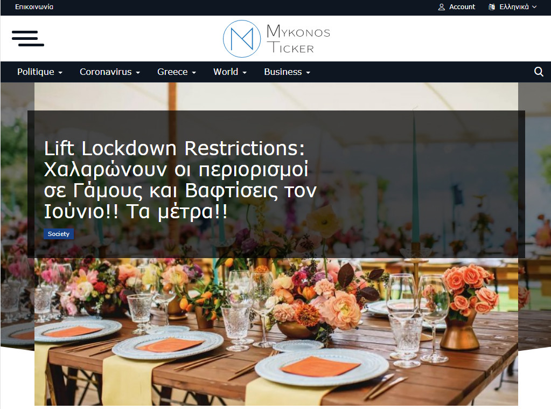Screen dimensions: 551x409
Task: Expand the Coronavirus dropdown arrow
Action: [x=138, y=72]
